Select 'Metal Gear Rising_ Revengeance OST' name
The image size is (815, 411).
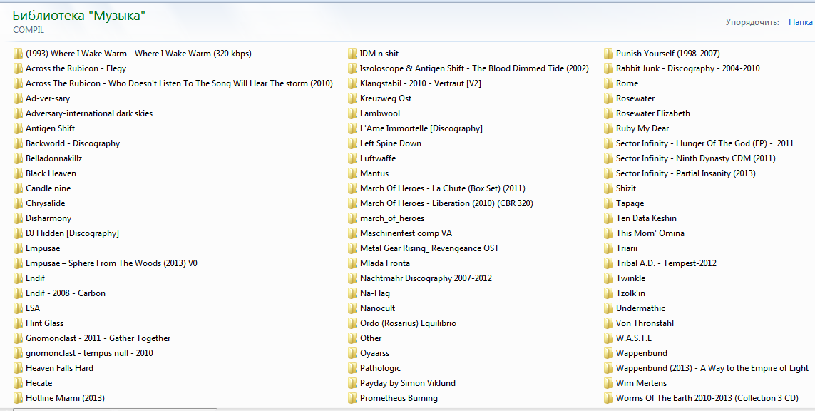coord(429,248)
